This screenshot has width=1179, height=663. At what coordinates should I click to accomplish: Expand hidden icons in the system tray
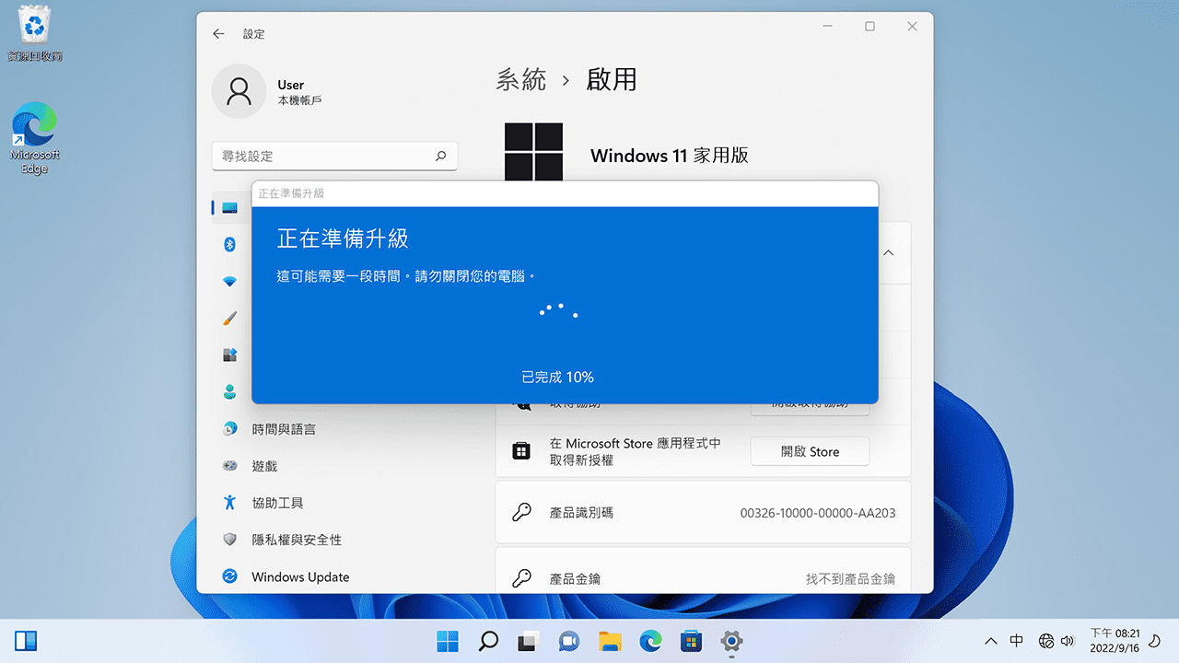(x=990, y=640)
